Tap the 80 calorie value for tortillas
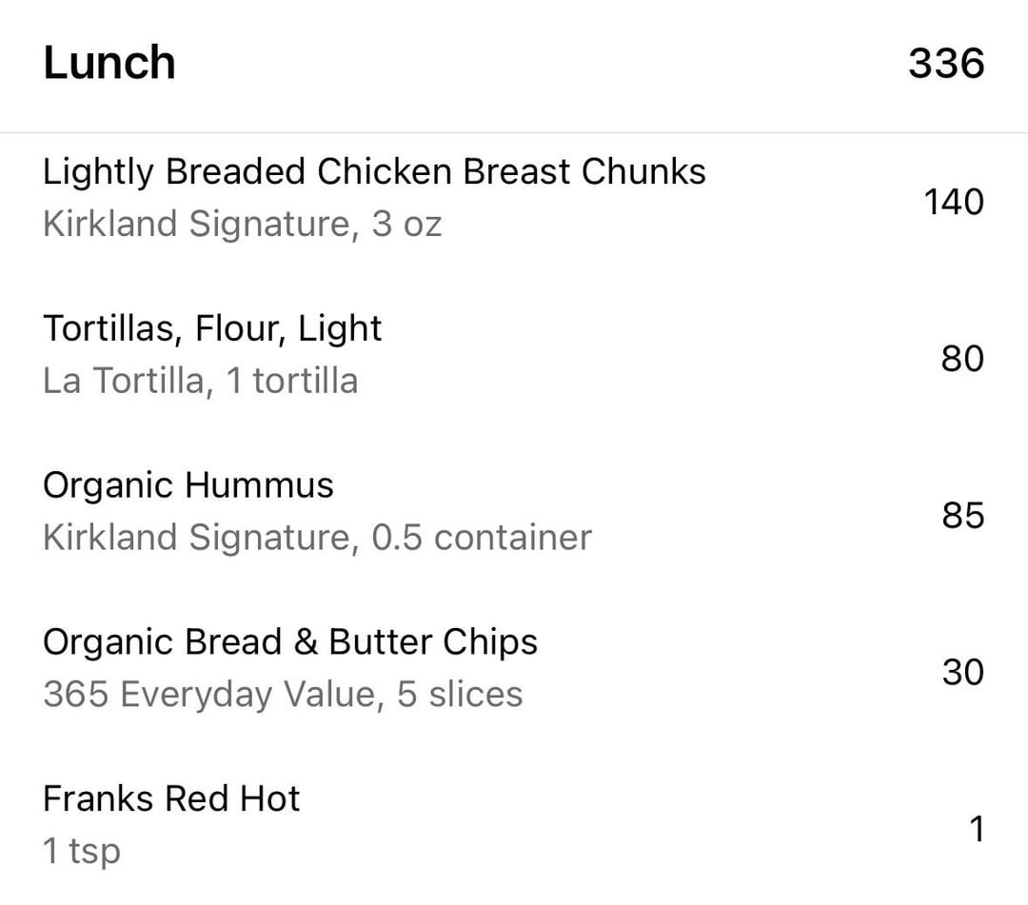Image resolution: width=1028 pixels, height=905 pixels. [x=962, y=359]
